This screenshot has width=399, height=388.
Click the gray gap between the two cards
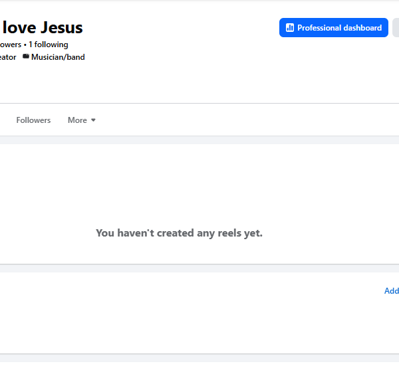pos(199,268)
